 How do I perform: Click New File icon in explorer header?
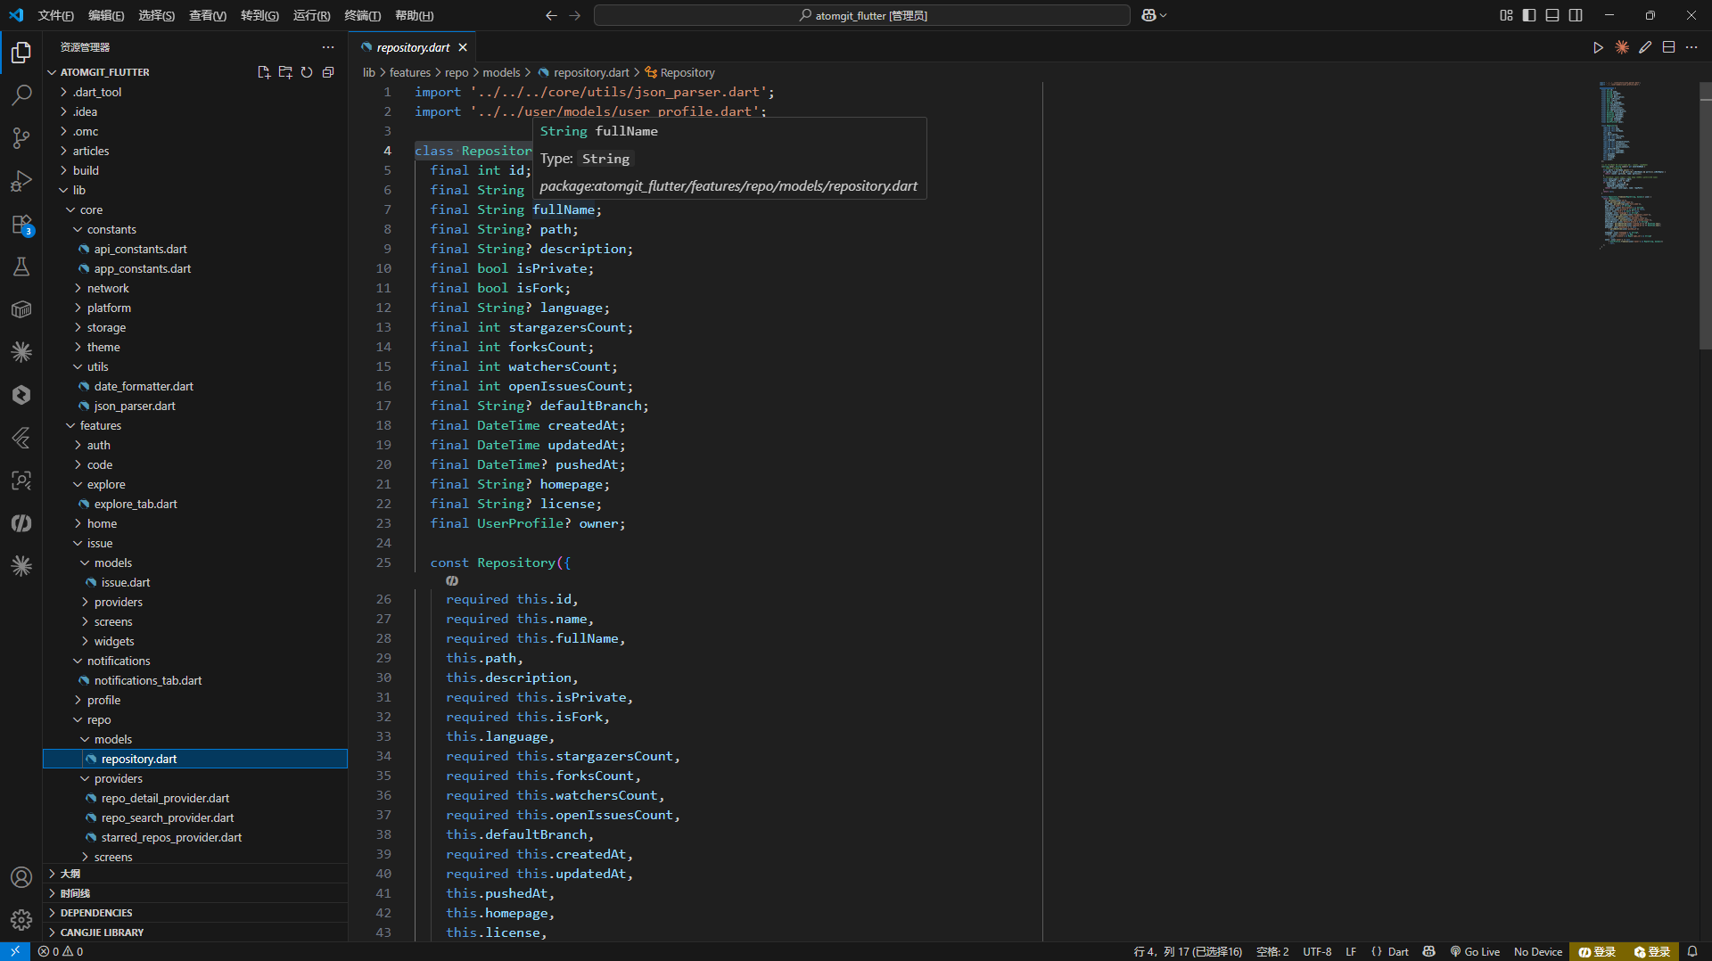pos(264,72)
